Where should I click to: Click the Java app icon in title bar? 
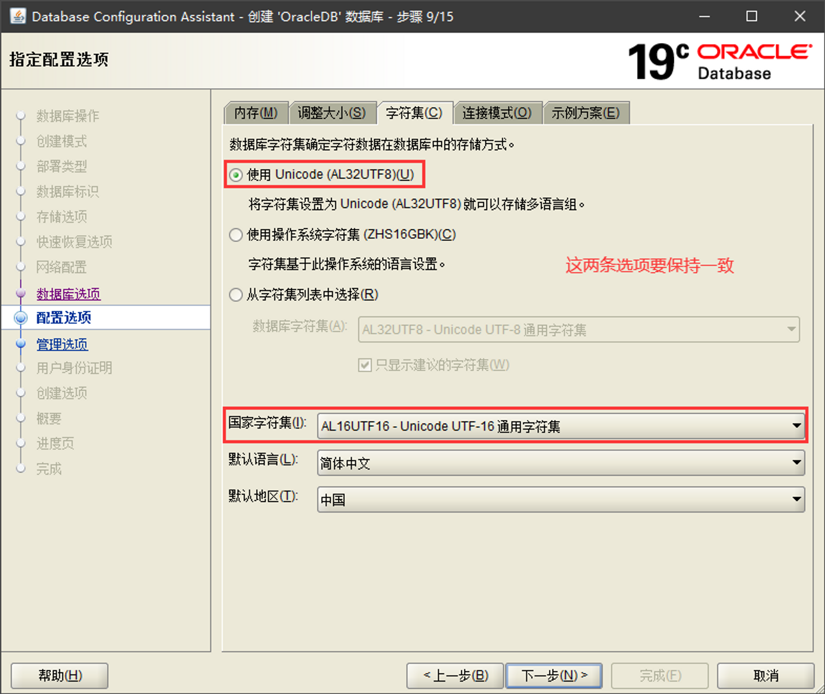(x=18, y=16)
